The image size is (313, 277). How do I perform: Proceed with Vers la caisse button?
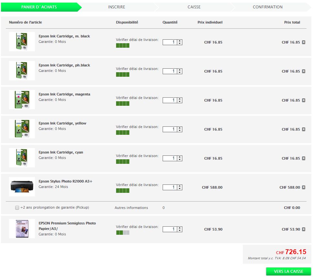coord(288,271)
